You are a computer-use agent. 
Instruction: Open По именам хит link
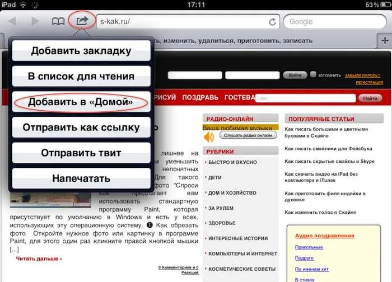click(312, 269)
